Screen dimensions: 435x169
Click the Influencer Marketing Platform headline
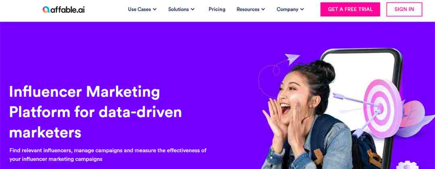point(95,112)
